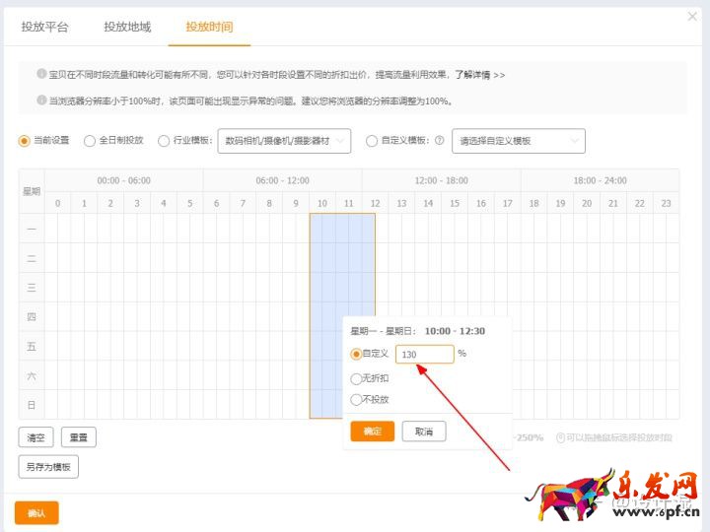
Task: Expand the 请选择自定义模板 dropdown
Action: pyautogui.click(x=518, y=141)
